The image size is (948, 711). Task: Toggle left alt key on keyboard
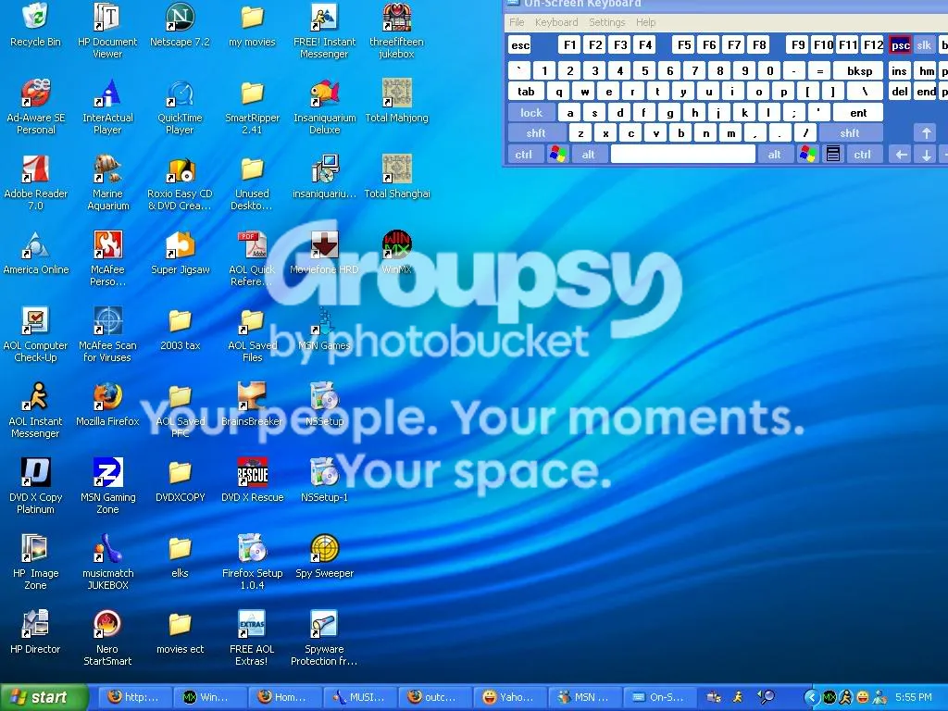588,155
